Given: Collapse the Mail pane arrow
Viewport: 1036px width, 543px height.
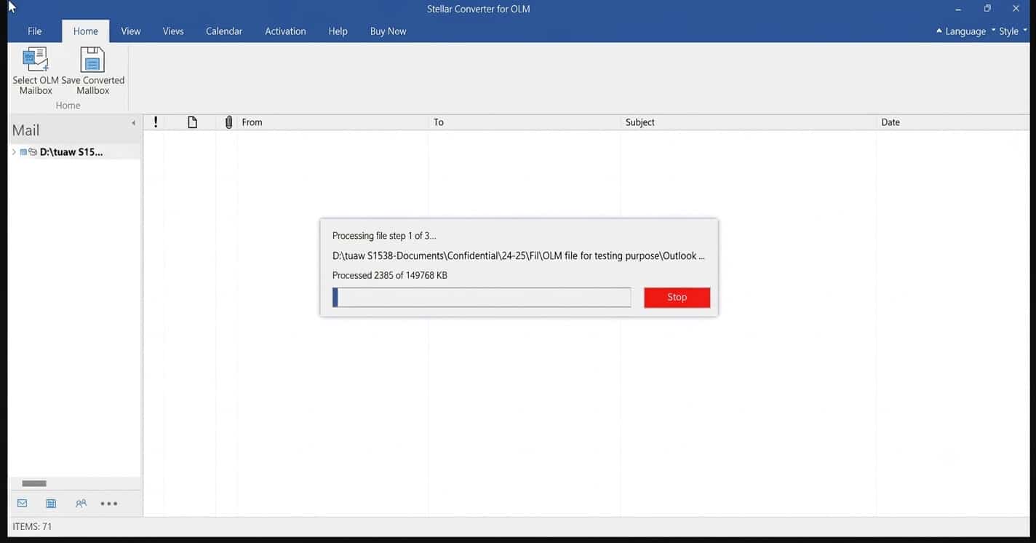Looking at the screenshot, I should tap(133, 123).
